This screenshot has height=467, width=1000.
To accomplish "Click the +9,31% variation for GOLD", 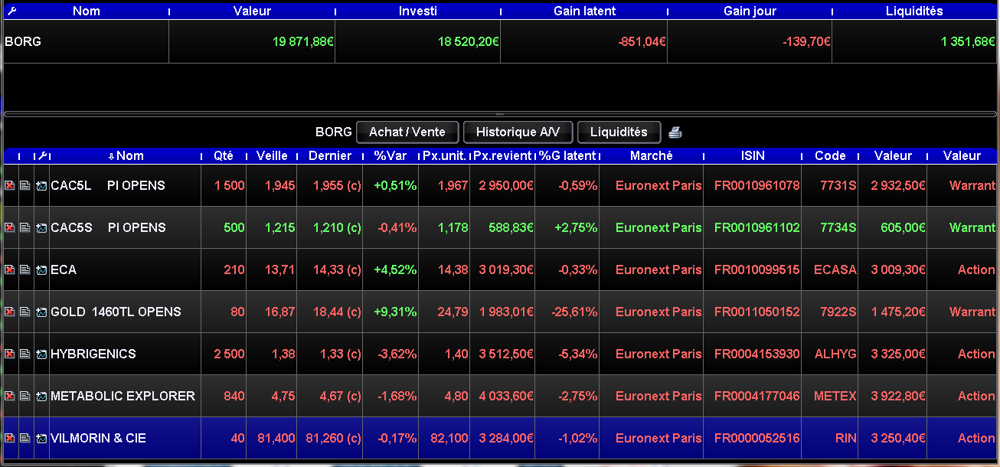I will tap(395, 312).
